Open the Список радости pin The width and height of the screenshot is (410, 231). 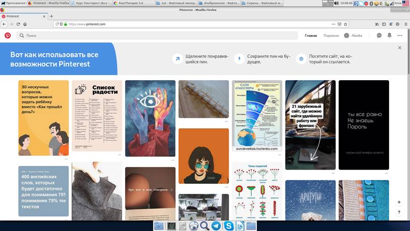pyautogui.click(x=97, y=115)
